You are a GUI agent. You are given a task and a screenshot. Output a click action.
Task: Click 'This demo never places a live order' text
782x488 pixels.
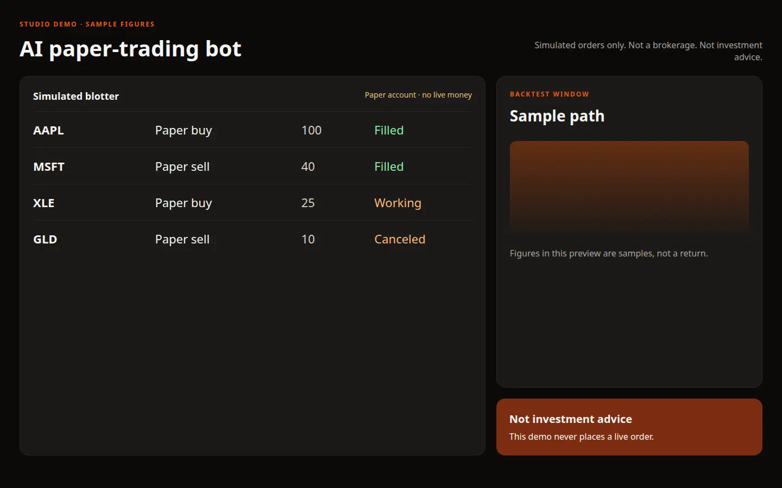click(x=582, y=436)
